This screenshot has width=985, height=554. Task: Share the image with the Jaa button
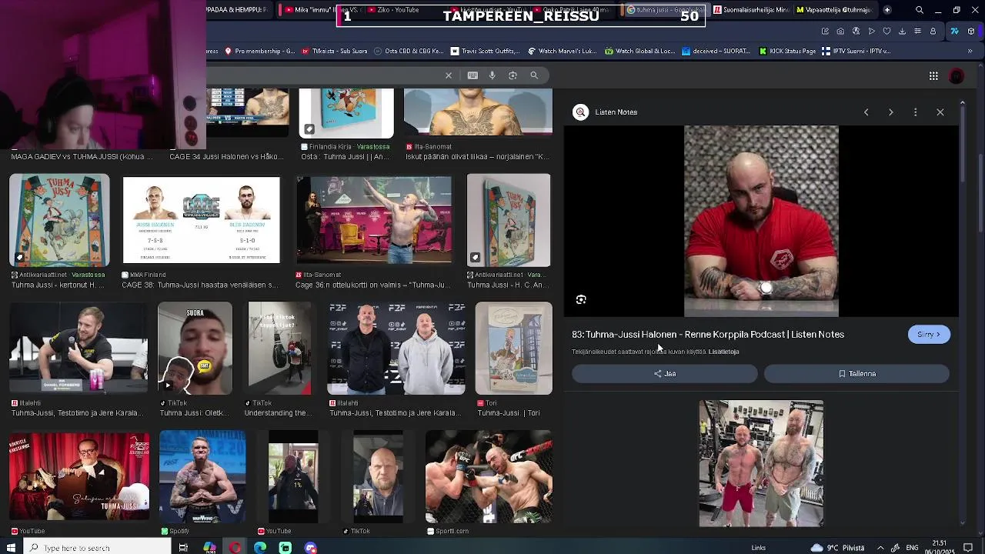click(665, 374)
